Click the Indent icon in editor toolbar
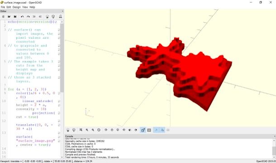The width and height of the screenshot is (276, 163). coord(40,17)
